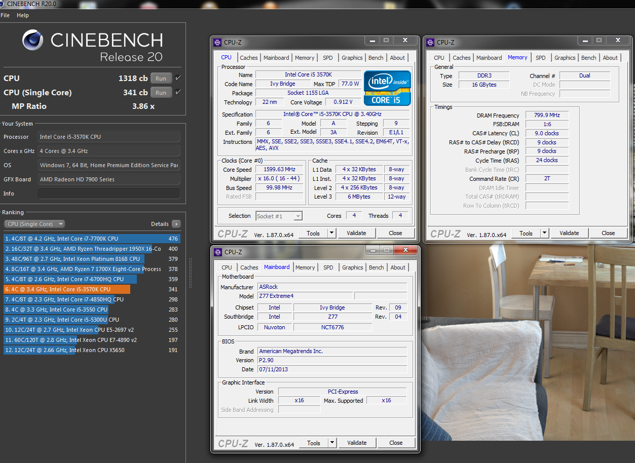635x463 pixels.
Task: Select ranking entry Intel Core i5-3550
Action: pos(92,310)
